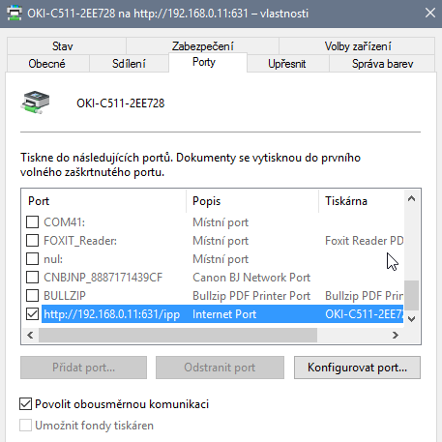This screenshot has width=442, height=442.
Task: Click the Bullzip PDF Prin printer cell
Action: tap(364, 296)
